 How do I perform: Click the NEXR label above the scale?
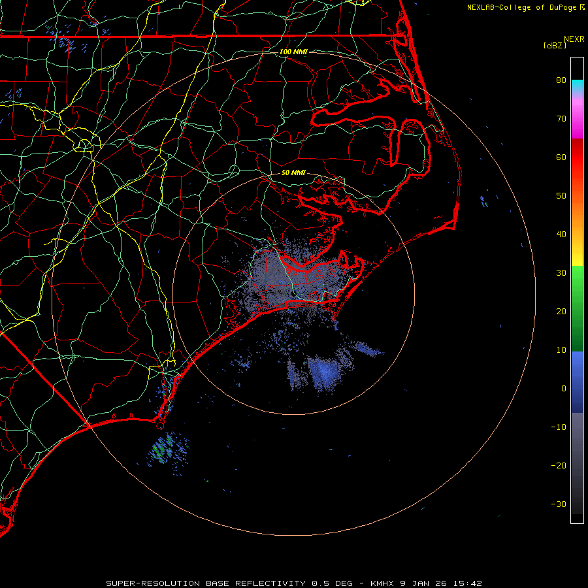click(x=574, y=39)
